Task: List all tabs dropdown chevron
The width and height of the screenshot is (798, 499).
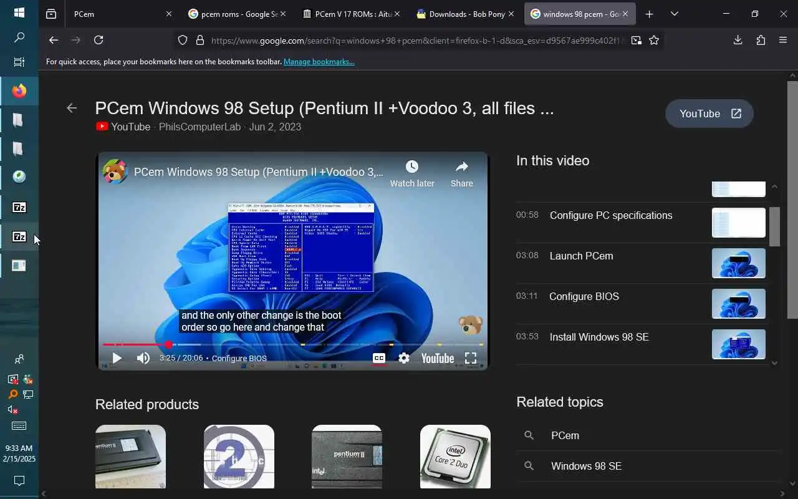Action: click(x=674, y=14)
